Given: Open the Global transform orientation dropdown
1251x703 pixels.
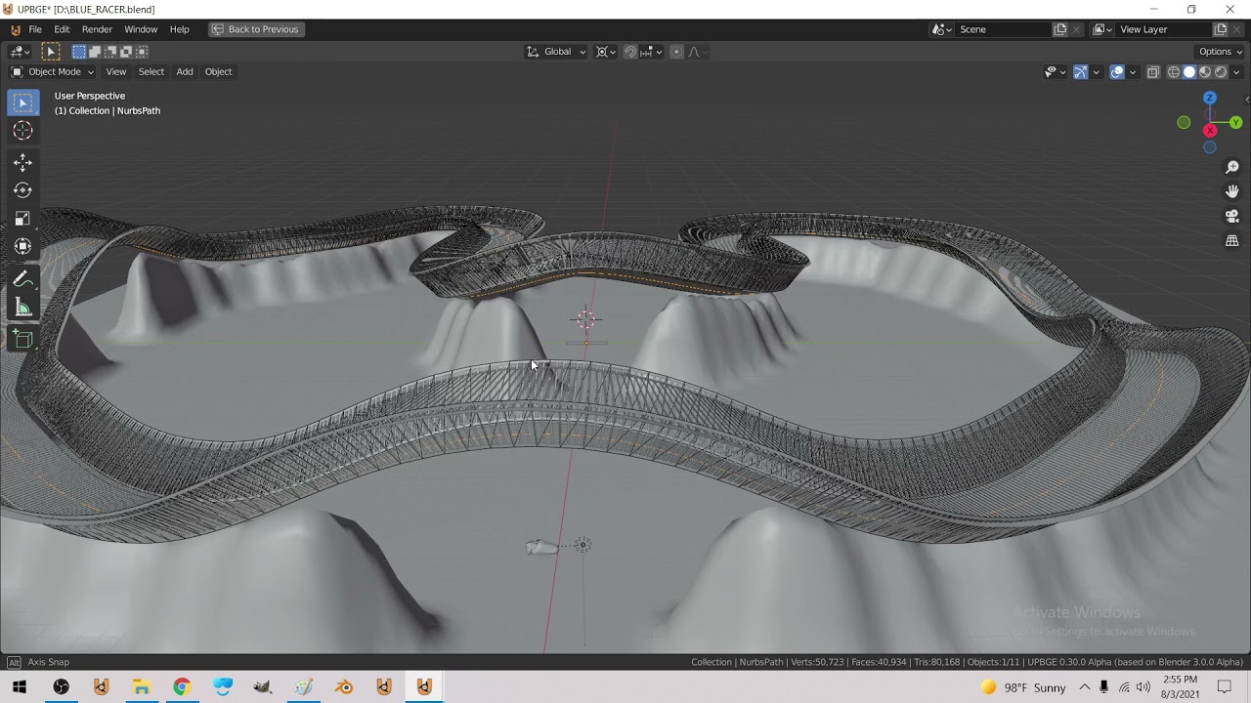Looking at the screenshot, I should [x=557, y=52].
